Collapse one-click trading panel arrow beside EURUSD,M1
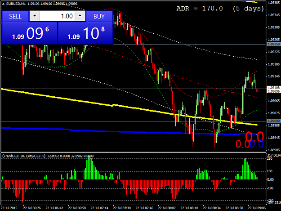 click(3, 4)
